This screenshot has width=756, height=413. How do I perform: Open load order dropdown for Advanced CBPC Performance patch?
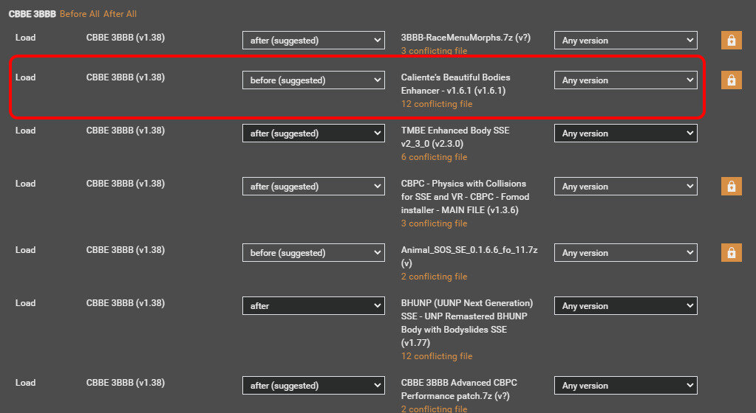pyautogui.click(x=313, y=386)
